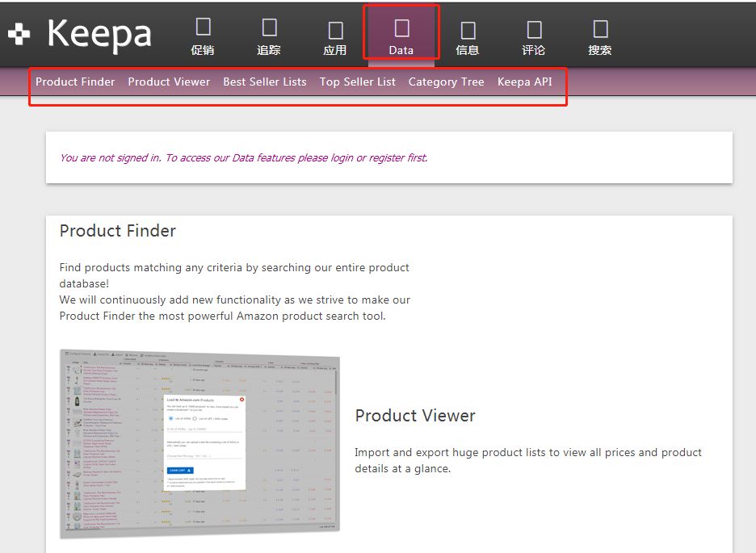Switch to the Product Viewer tab
The height and width of the screenshot is (553, 756).
click(x=169, y=82)
